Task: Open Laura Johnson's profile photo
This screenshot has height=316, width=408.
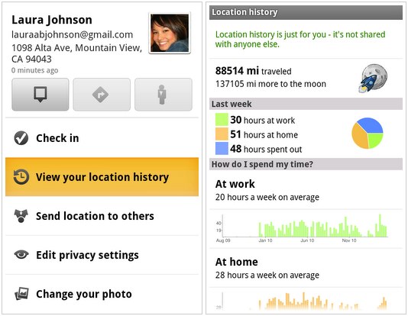Action: pos(170,34)
